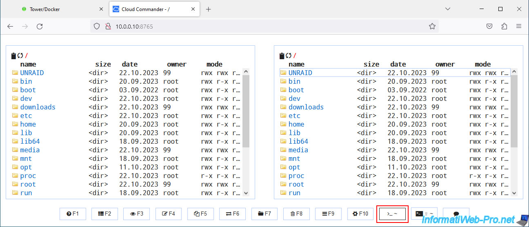Click the left panel refresh icon
Screen dimensions: 529x227
coord(20,56)
